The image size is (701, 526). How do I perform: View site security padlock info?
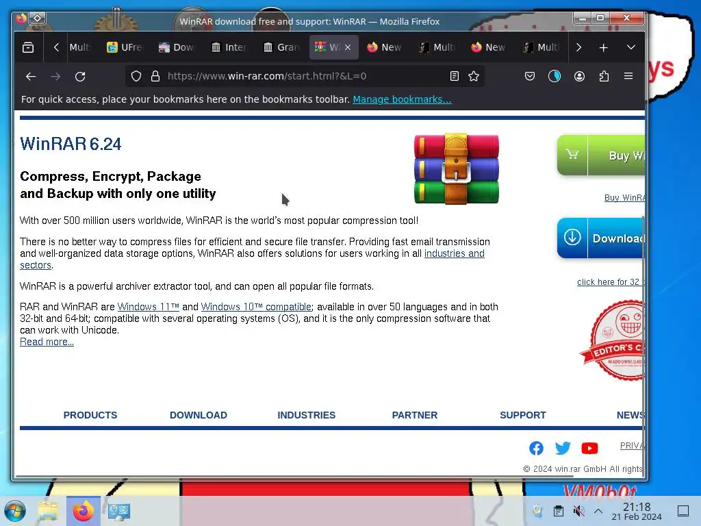155,77
